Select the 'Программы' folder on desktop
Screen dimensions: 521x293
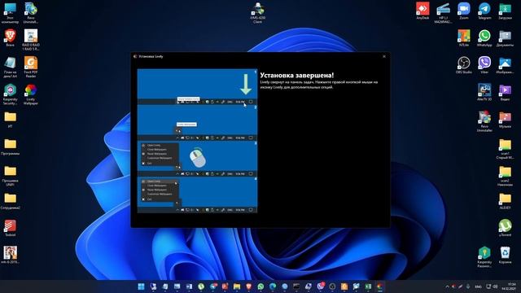click(x=10, y=146)
